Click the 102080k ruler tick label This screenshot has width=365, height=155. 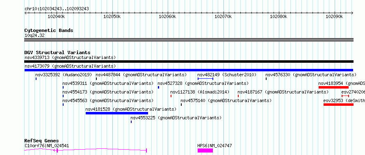pyautogui.click(x=278, y=16)
